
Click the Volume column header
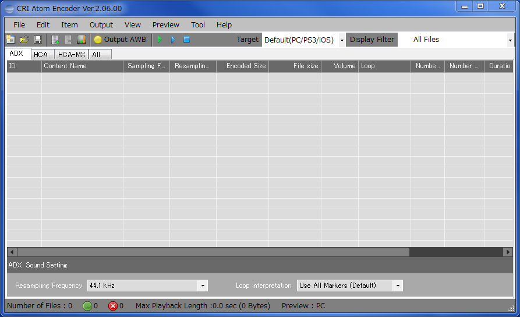click(x=339, y=66)
